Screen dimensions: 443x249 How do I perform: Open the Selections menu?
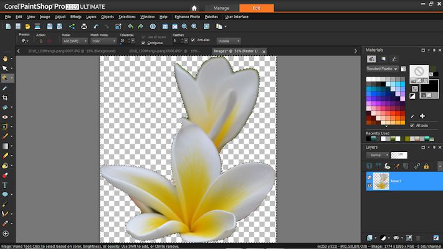tap(126, 16)
